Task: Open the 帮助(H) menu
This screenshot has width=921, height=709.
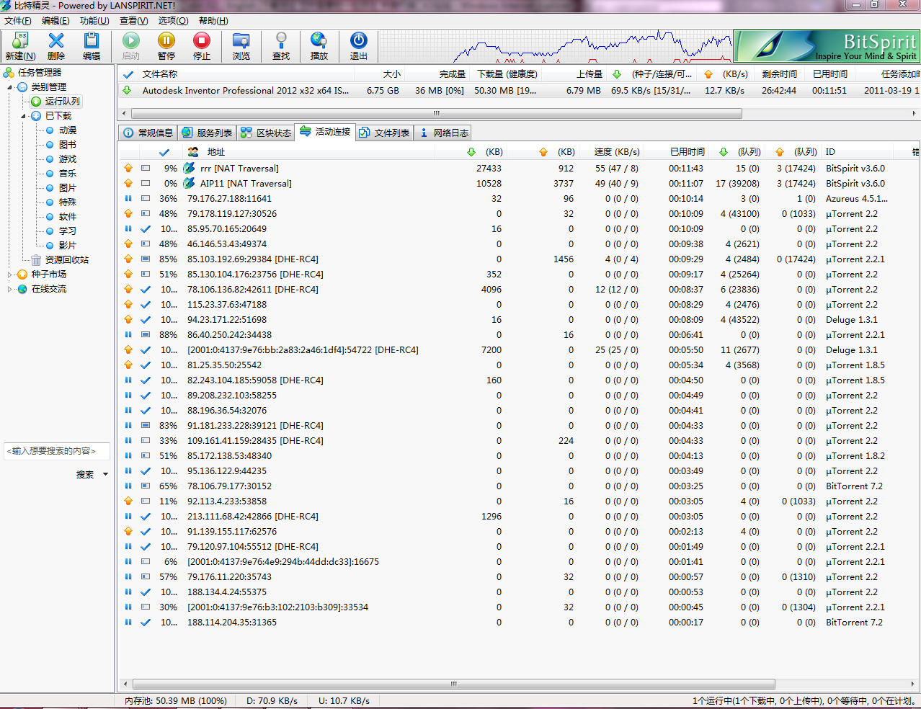Action: point(213,21)
